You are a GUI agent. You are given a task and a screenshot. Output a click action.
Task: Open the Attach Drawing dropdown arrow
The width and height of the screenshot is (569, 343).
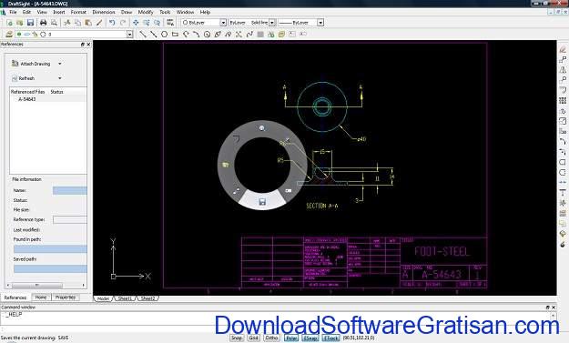(x=60, y=64)
